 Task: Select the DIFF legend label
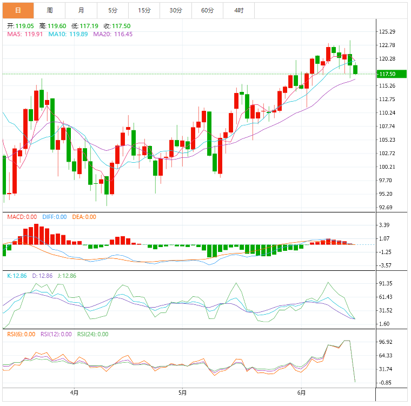(54, 217)
